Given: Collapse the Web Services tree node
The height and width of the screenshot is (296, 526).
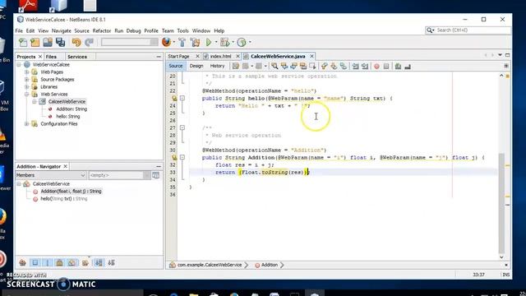Looking at the screenshot, I should coord(27,95).
